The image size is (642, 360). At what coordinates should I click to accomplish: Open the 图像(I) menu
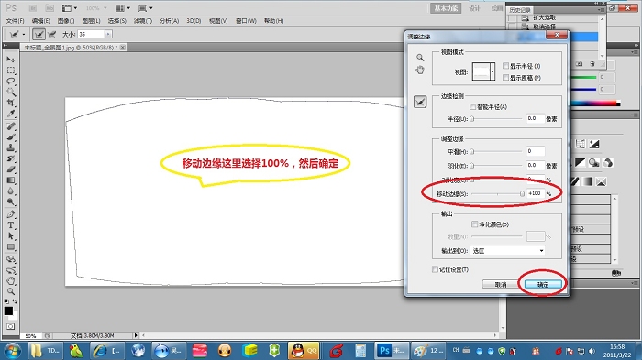tap(66, 21)
